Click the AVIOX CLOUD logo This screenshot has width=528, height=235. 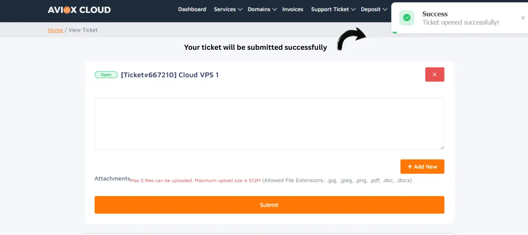[79, 10]
